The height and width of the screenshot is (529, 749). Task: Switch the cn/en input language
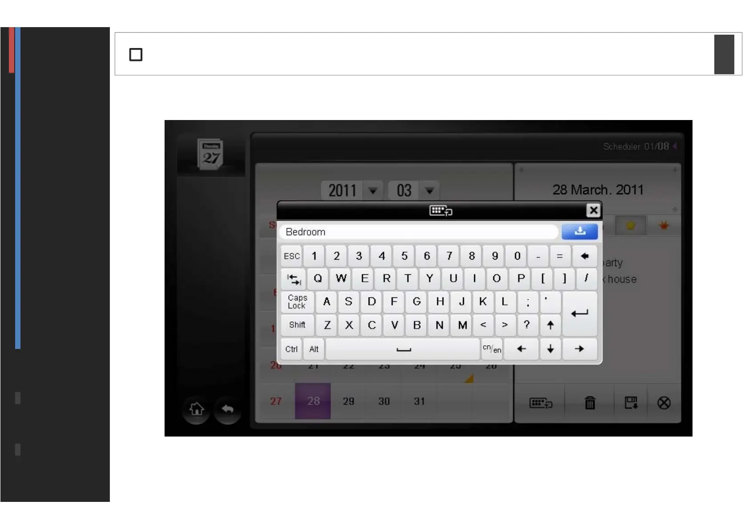pos(492,349)
